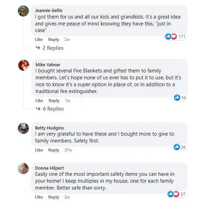Screen dimensions: 206x206
Task: Like Jeannie Gellis's comment
Action: [39, 39]
